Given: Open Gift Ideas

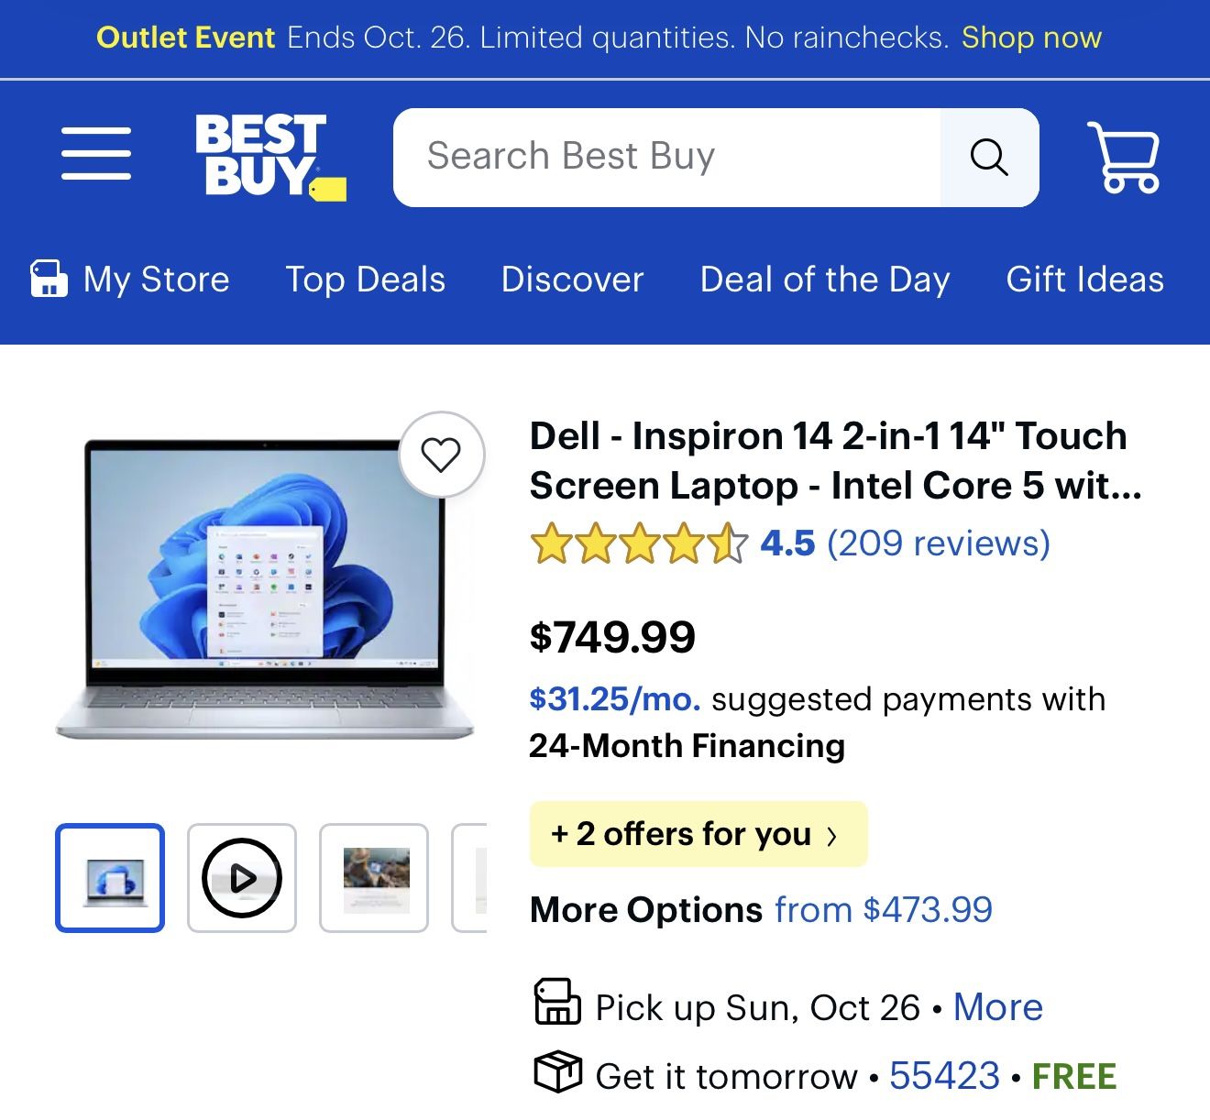Looking at the screenshot, I should coord(1083,280).
